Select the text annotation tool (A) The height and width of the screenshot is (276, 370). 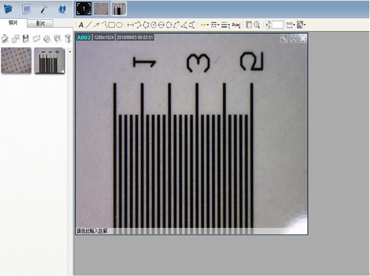click(x=81, y=25)
